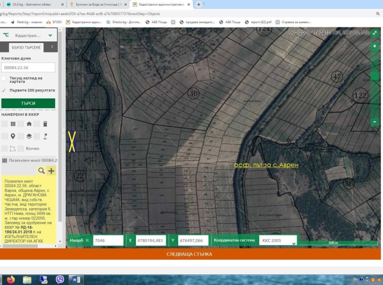This screenshot has height=285, width=383.
Task: Switch to the OLX.bg browser tab
Action: [31, 5]
